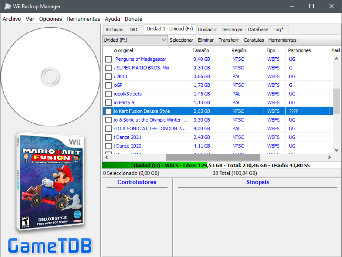Click the scroll left arrow of game list
Screen dimensions: 342x257
[x=107, y=157]
